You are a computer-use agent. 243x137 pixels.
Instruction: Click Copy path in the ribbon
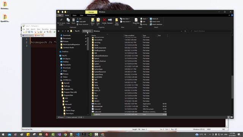point(81,22)
